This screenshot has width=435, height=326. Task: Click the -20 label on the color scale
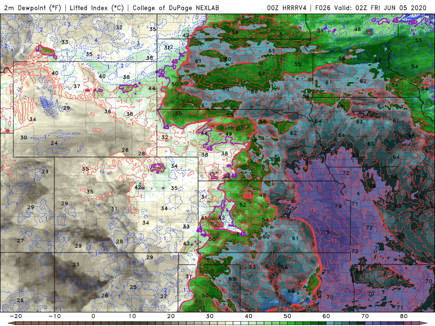pos(16,316)
